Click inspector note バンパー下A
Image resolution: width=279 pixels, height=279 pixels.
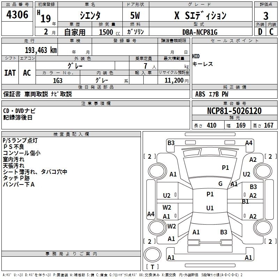19,184
